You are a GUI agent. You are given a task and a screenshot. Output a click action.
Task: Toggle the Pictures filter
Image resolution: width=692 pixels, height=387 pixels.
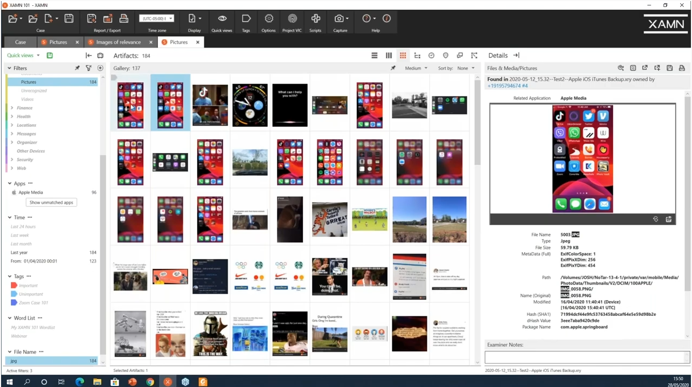click(x=29, y=82)
